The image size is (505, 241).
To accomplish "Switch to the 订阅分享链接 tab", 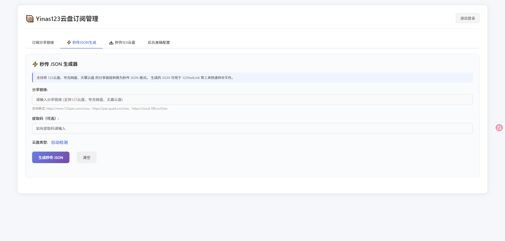I will coord(43,42).
